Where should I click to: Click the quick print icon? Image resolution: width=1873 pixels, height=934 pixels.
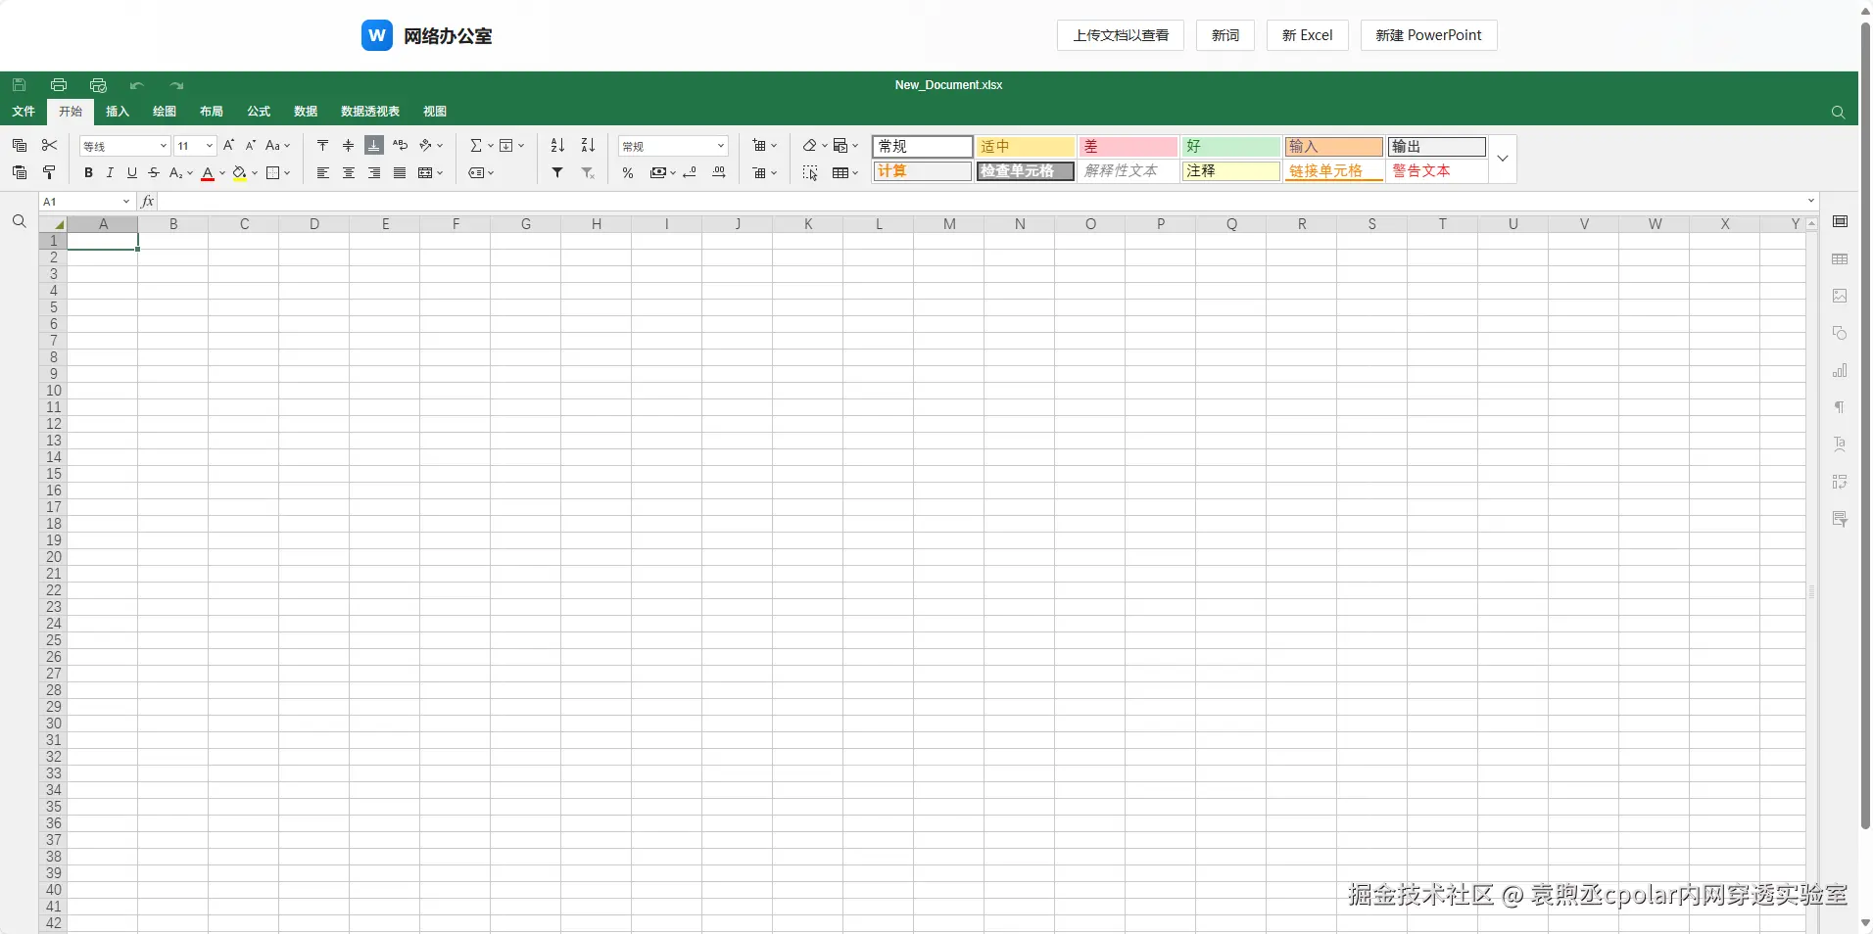pyautogui.click(x=98, y=85)
